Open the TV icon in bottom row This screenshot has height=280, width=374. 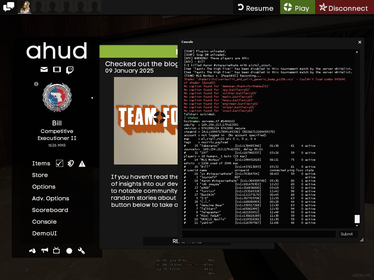point(56,251)
